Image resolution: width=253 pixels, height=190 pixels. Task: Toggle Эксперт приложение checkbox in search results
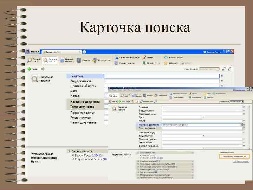click(141, 158)
